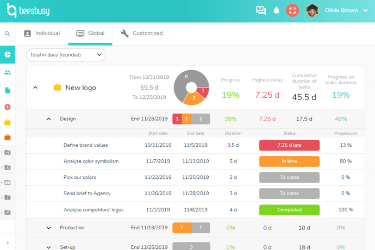Screen dimensions: 375x250
Task: Collapse the C folder arrow
Action: click(2, 183)
